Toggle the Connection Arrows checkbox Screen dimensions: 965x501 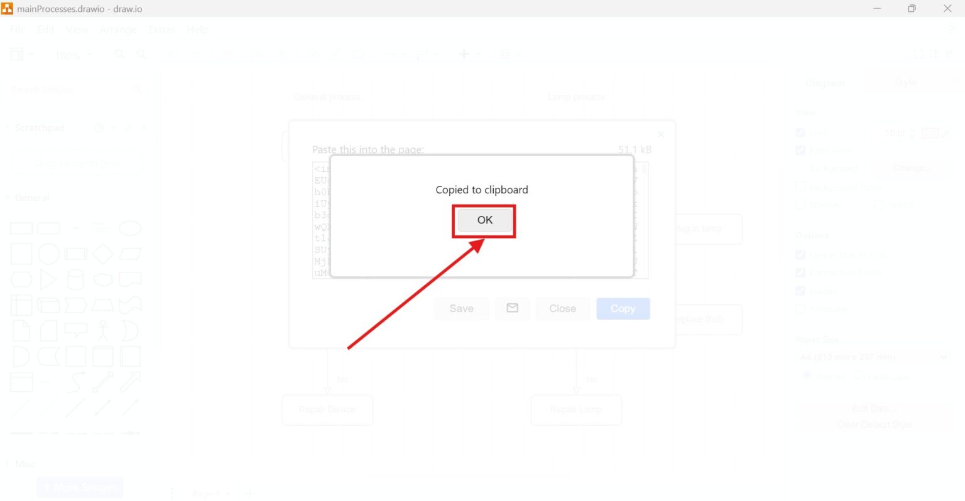800,254
